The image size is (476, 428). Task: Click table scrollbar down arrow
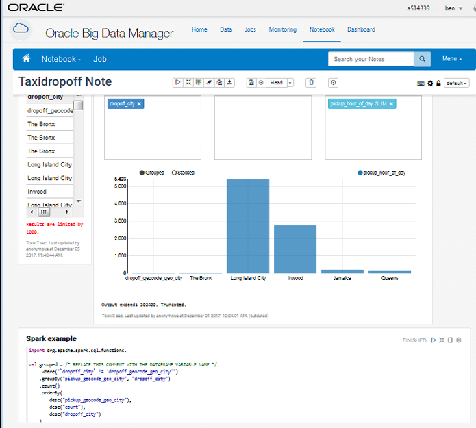79,201
